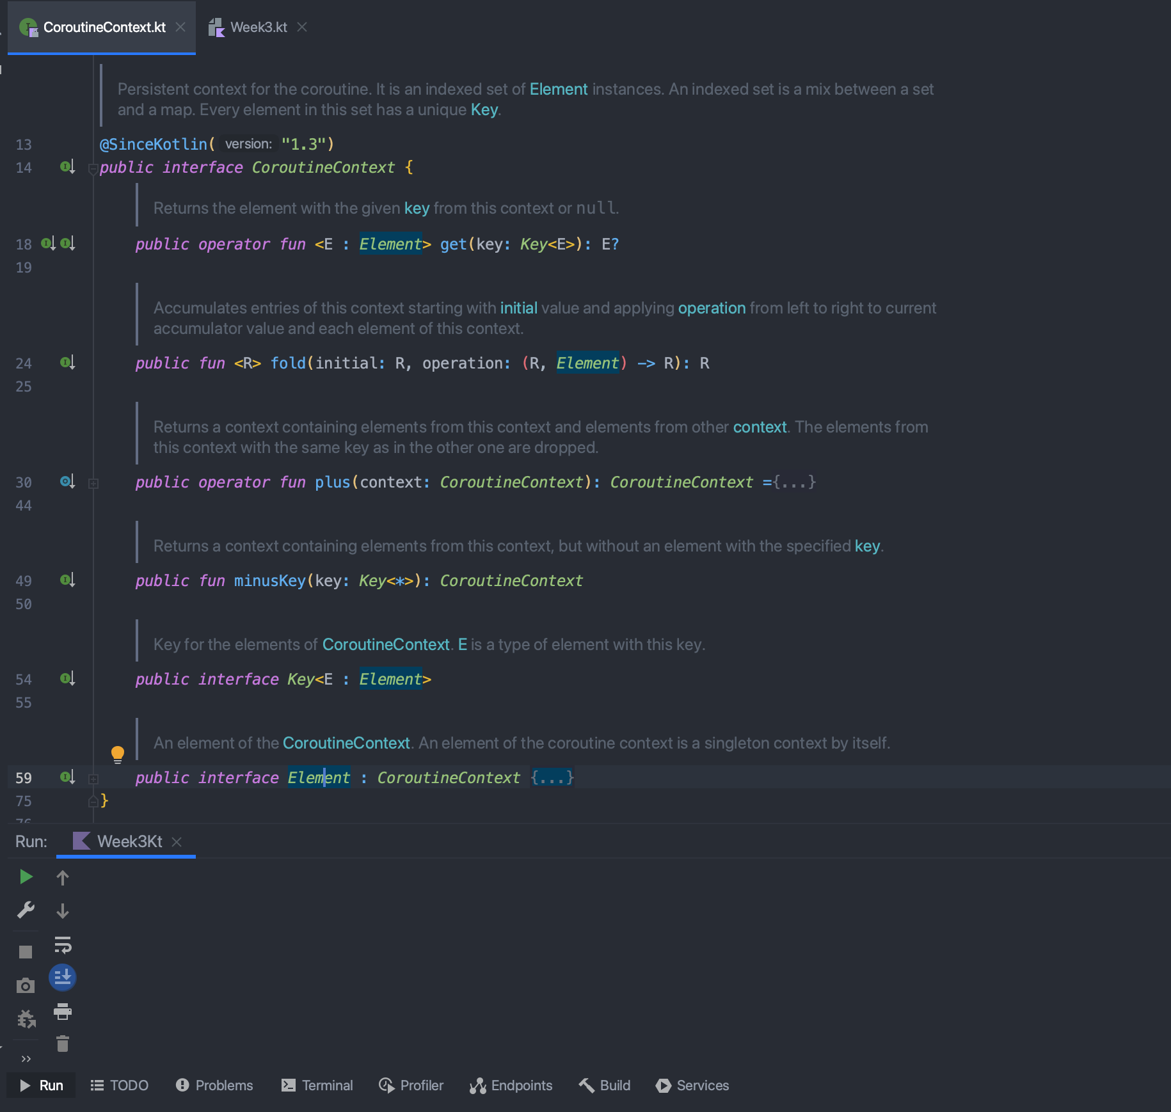The width and height of the screenshot is (1171, 1112).
Task: Collapse the CoroutineContext interface fold on line 14
Action: coord(93,169)
